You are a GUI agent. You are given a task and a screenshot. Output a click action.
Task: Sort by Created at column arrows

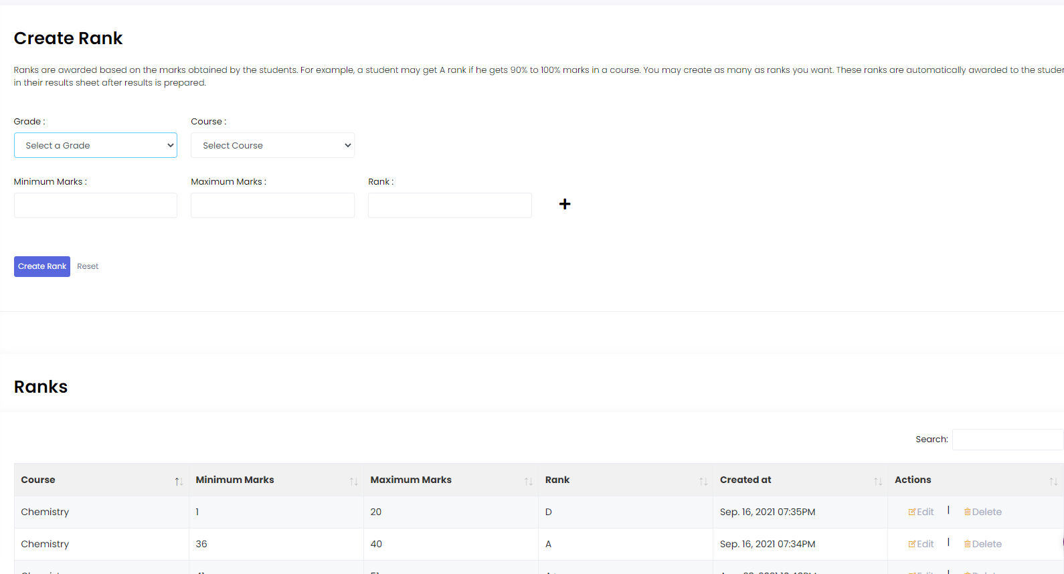pos(877,481)
